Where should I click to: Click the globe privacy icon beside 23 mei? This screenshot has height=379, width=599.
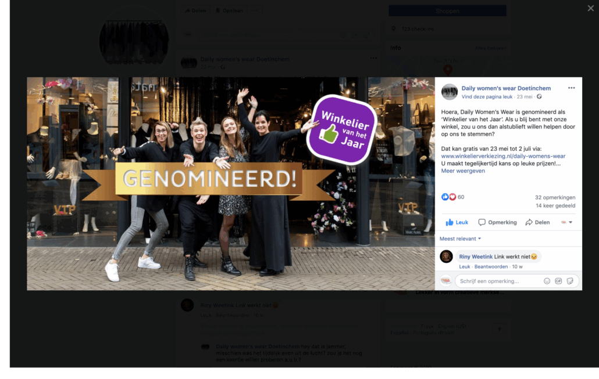539,96
